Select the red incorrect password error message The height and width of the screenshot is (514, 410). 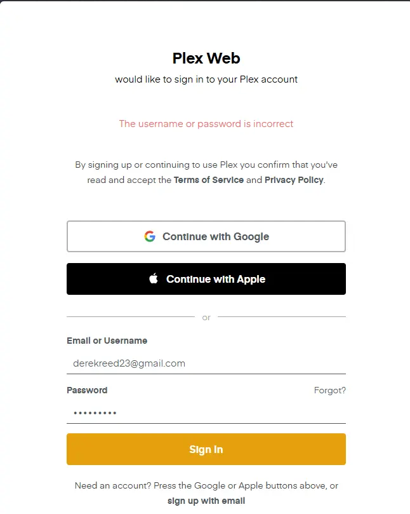(x=206, y=124)
